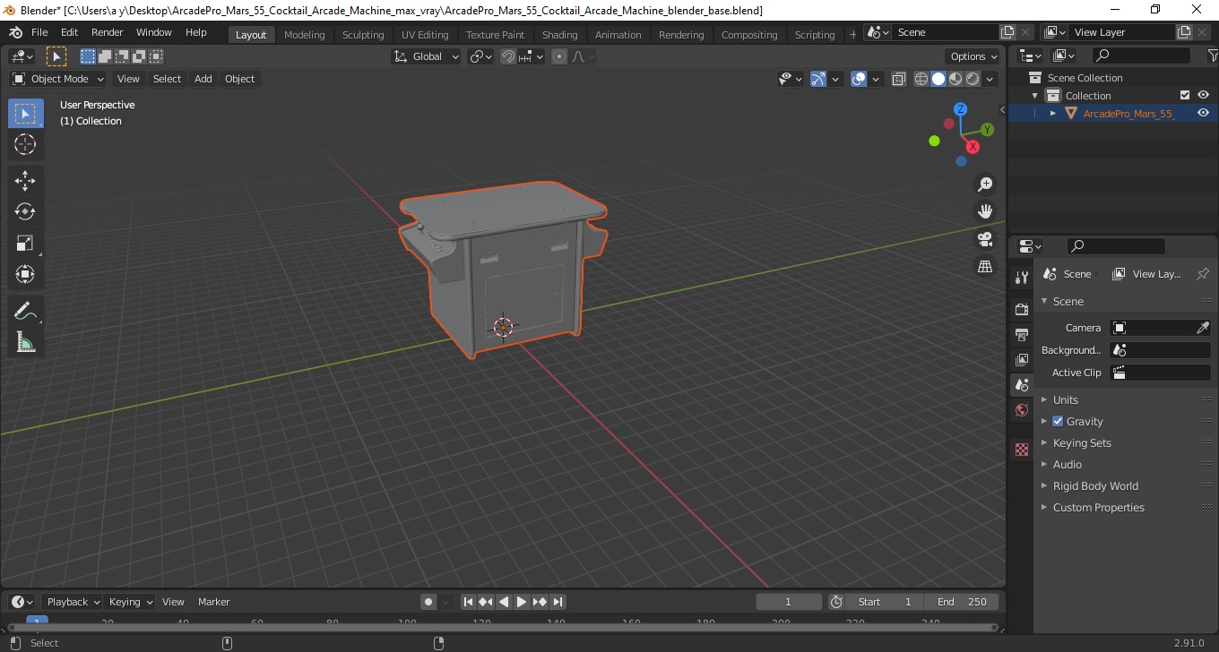Toggle the Collection exclude checkbox in outliner
Screen dimensions: 1219x652
click(x=1185, y=95)
